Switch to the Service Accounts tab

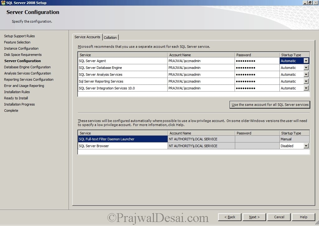(x=87, y=37)
